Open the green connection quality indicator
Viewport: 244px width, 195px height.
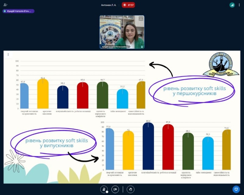click(x=232, y=5)
